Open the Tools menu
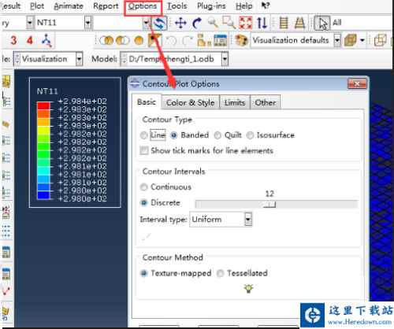The image size is (394, 329). pyautogui.click(x=177, y=6)
